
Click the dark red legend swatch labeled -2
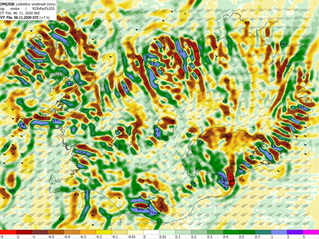(24, 232)
